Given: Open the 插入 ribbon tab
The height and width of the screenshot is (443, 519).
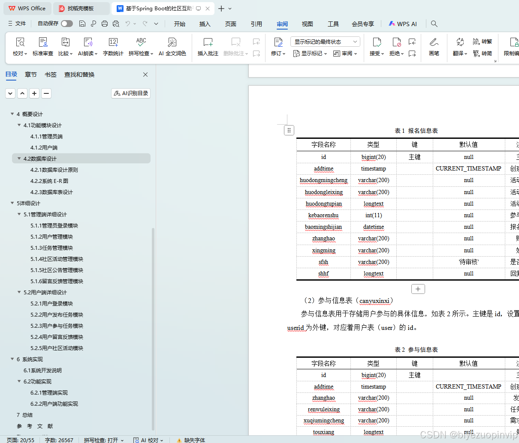Looking at the screenshot, I should click(x=205, y=24).
